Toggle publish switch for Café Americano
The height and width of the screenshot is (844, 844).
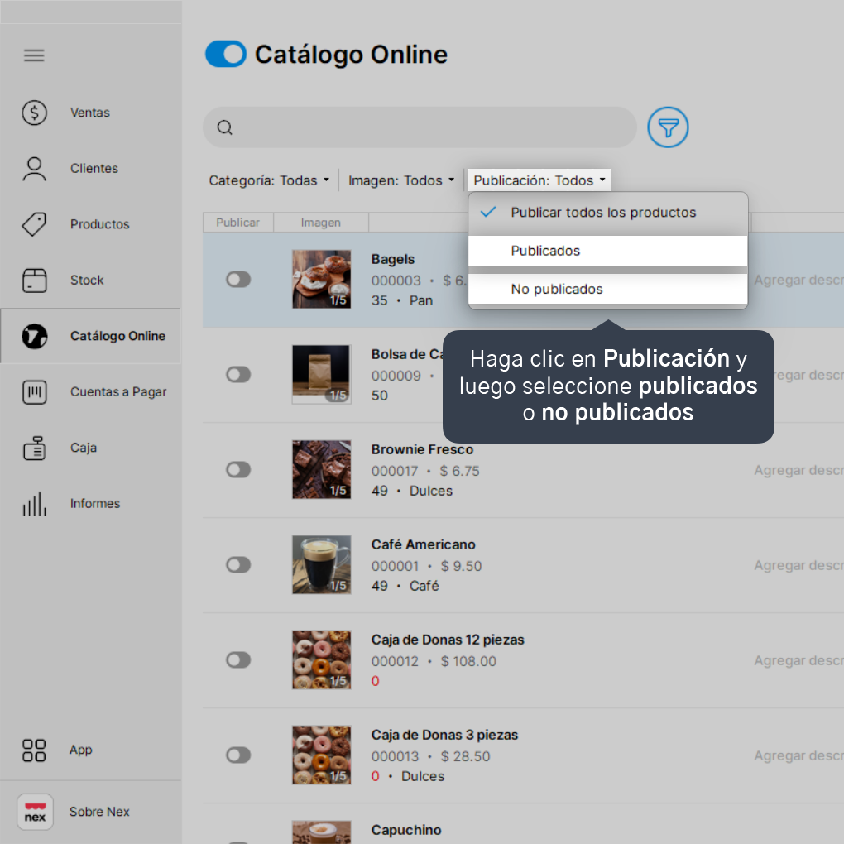(x=238, y=564)
